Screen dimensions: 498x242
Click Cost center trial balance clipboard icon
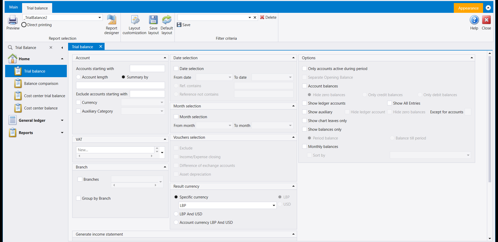tap(18, 96)
